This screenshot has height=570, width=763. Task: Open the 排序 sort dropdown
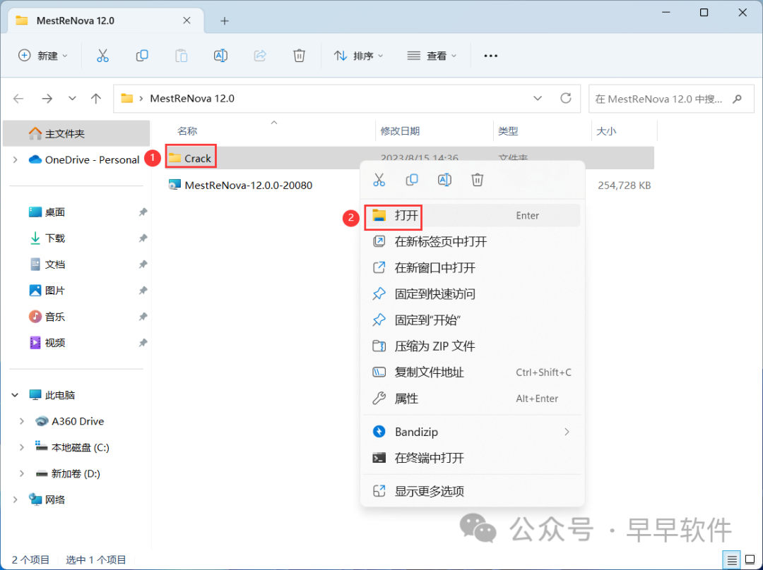pos(359,56)
